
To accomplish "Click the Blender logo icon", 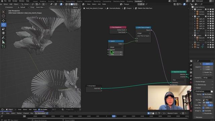I will [2, 1].
